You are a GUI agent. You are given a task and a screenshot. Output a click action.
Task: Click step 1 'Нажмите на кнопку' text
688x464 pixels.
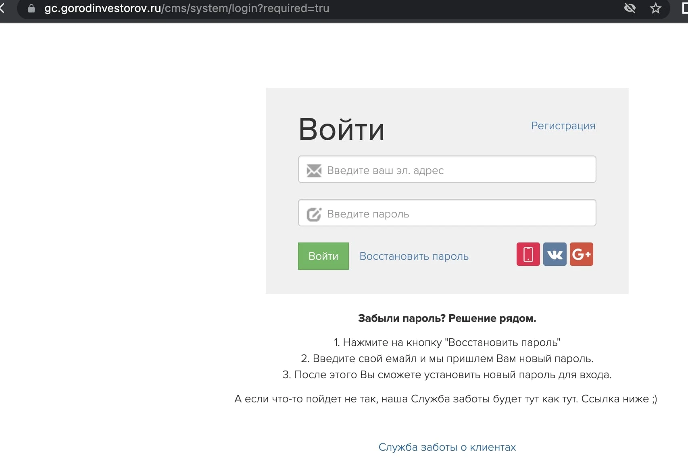[x=447, y=342]
